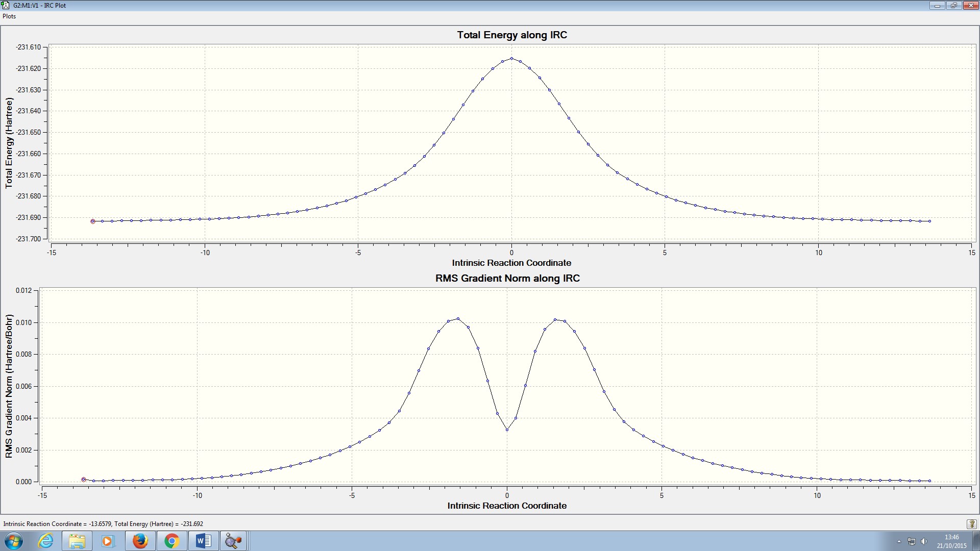The image size is (980, 551).
Task: Open the Windows Start menu
Action: click(x=14, y=541)
